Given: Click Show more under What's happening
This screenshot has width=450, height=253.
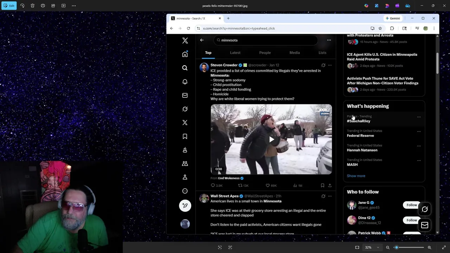Looking at the screenshot, I should click(356, 176).
